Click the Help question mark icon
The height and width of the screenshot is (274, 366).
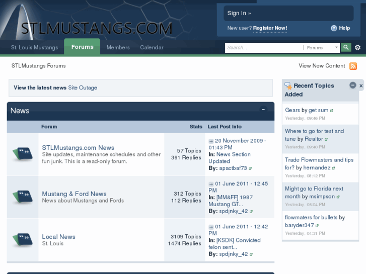334,28
